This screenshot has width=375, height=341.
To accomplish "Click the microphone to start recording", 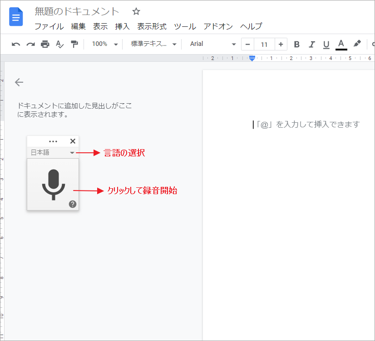I will [x=54, y=185].
